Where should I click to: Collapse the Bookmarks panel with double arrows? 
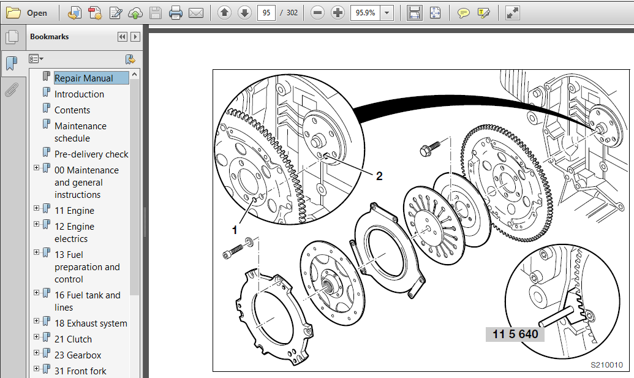click(x=122, y=37)
